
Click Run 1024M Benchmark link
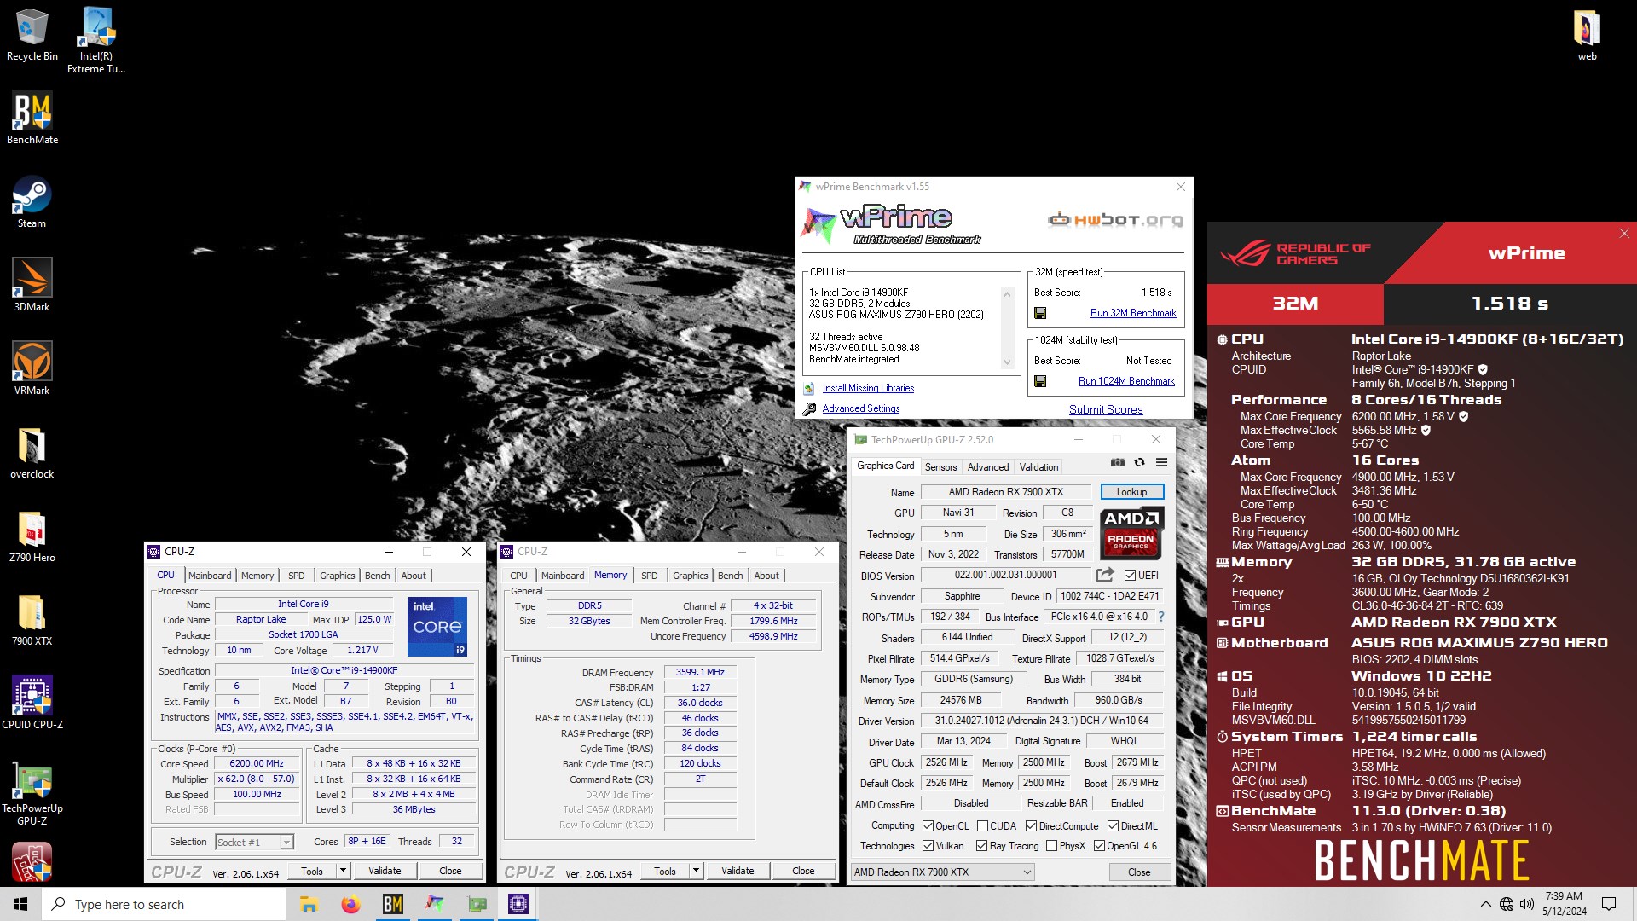1126,381
